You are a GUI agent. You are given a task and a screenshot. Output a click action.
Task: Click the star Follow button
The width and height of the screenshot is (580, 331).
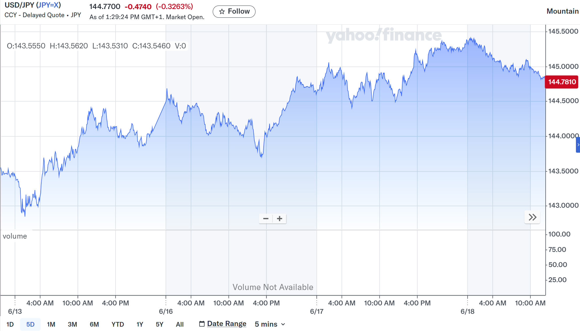tap(234, 11)
